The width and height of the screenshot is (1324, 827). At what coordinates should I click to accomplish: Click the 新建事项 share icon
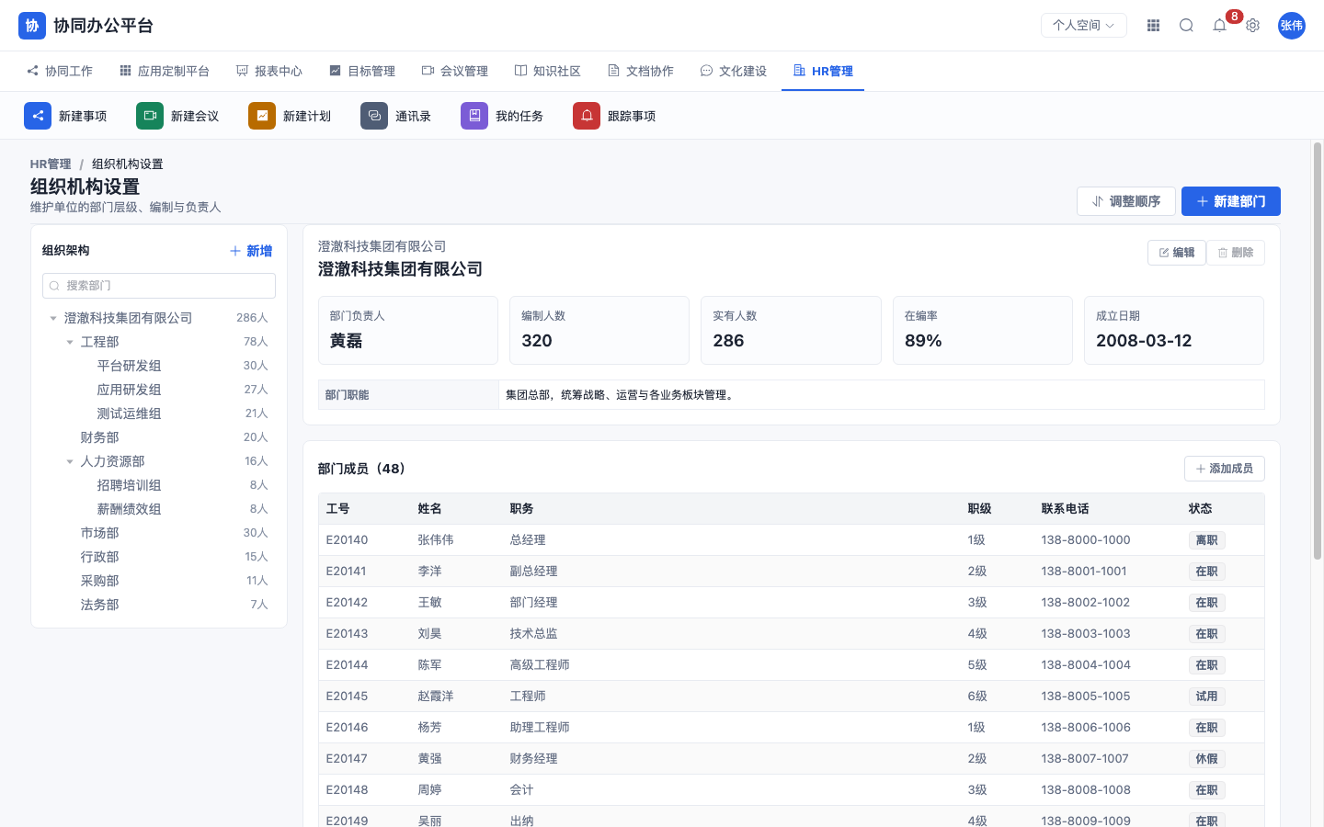click(38, 116)
